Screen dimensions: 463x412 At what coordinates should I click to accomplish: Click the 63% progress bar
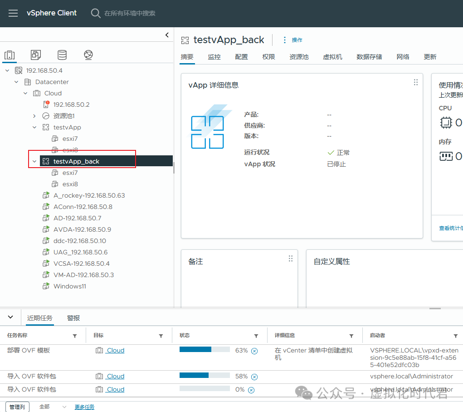pyautogui.click(x=205, y=349)
